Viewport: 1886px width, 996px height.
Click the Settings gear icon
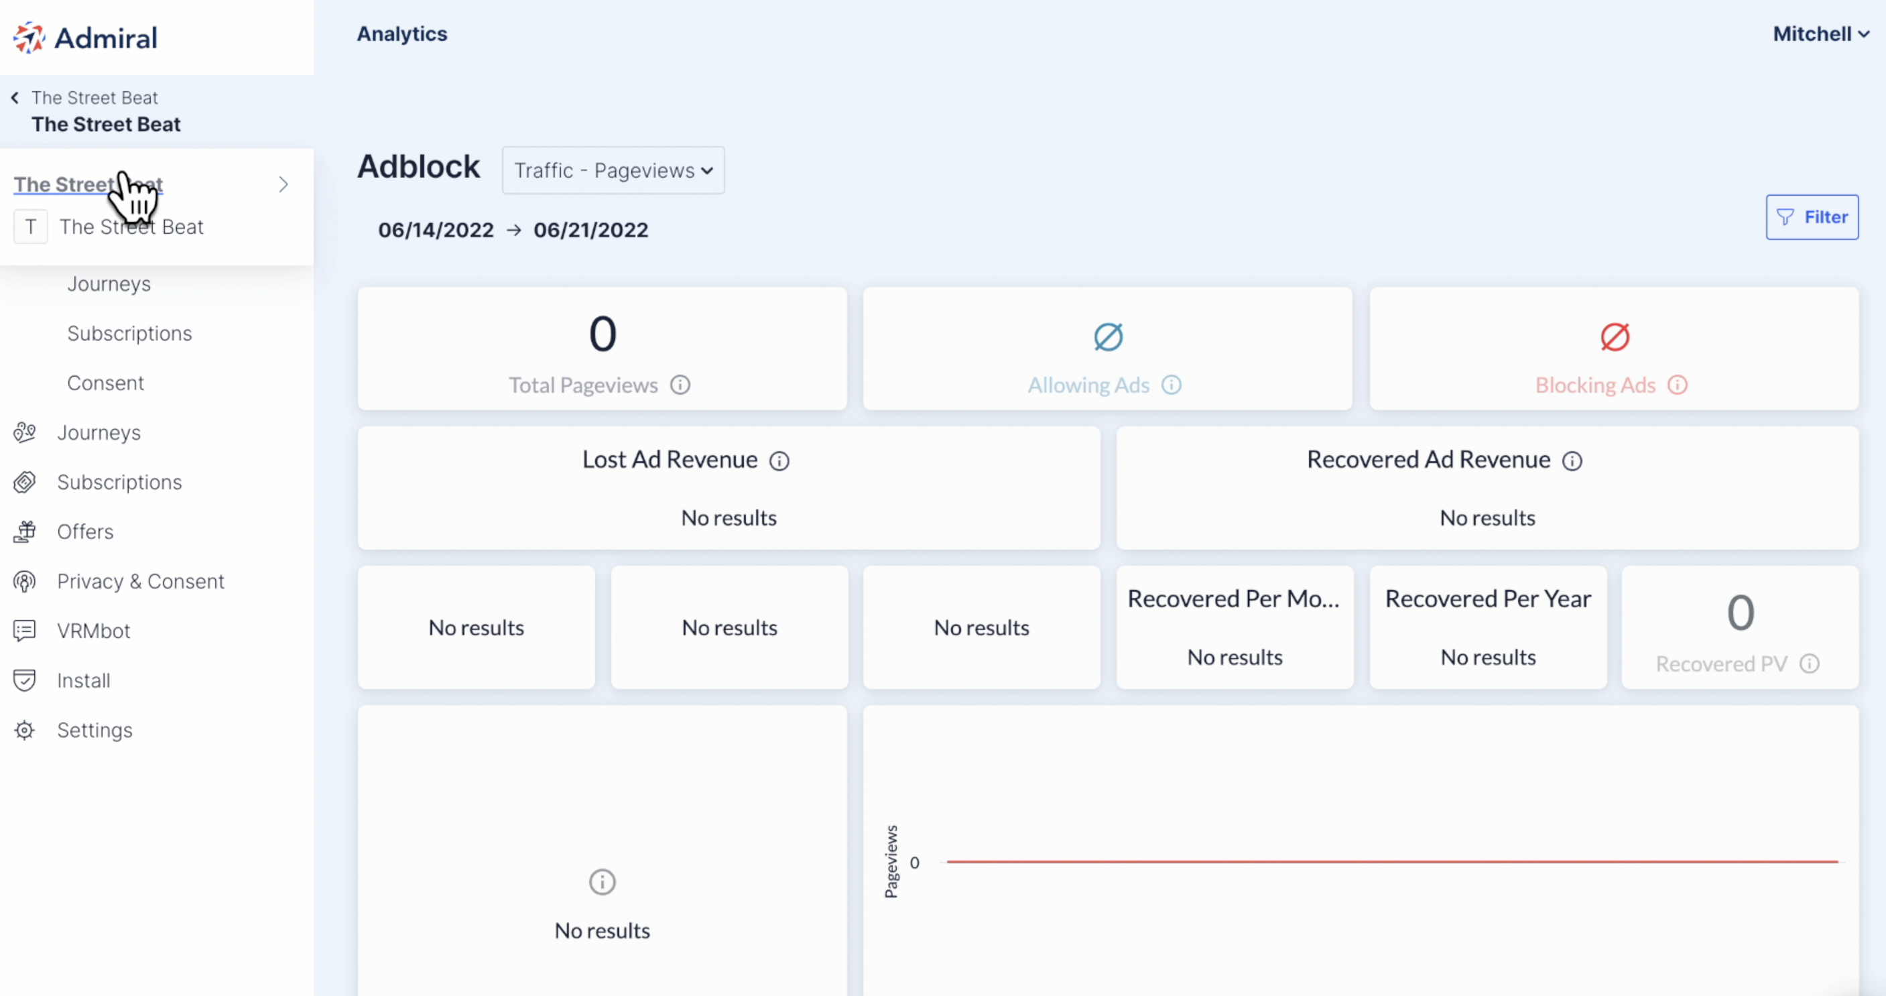point(24,730)
